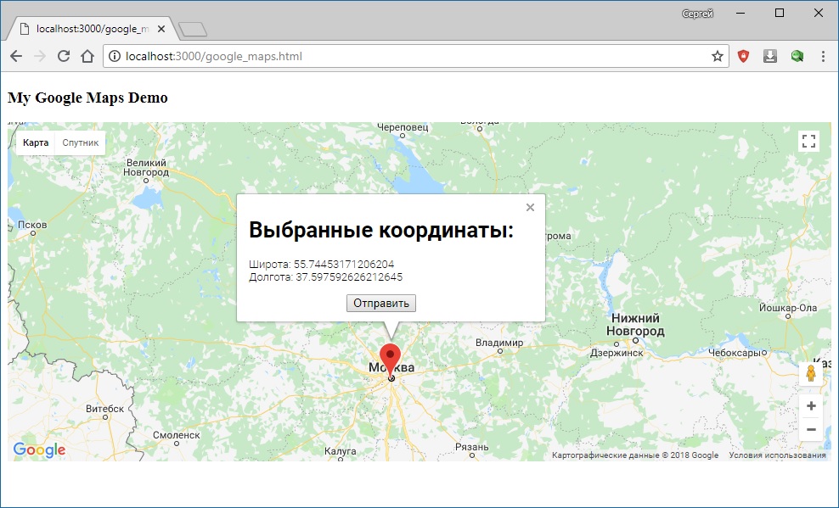Select the Street View pegman icon
This screenshot has height=508, width=839.
(x=811, y=373)
